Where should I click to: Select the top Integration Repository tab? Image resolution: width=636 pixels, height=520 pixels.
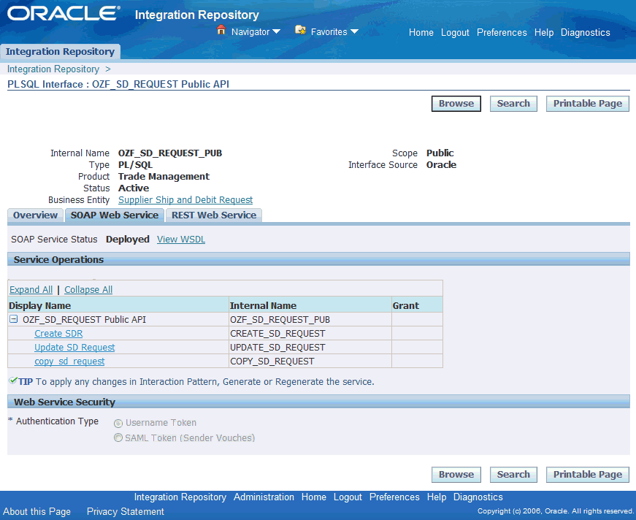coord(60,52)
